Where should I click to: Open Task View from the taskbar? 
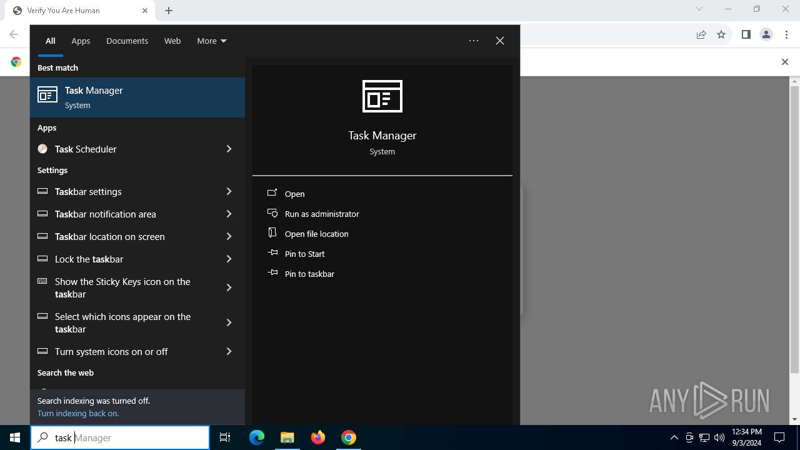pos(225,437)
